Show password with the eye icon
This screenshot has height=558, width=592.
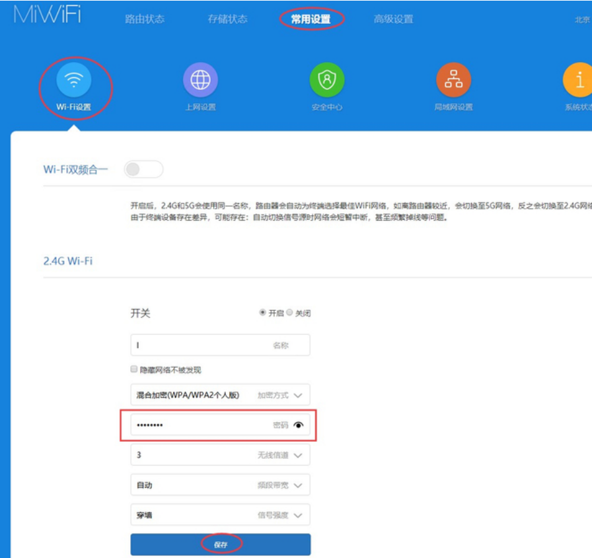(299, 425)
